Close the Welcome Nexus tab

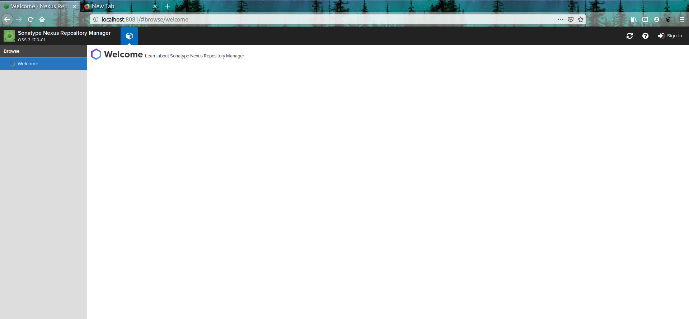pyautogui.click(x=74, y=6)
